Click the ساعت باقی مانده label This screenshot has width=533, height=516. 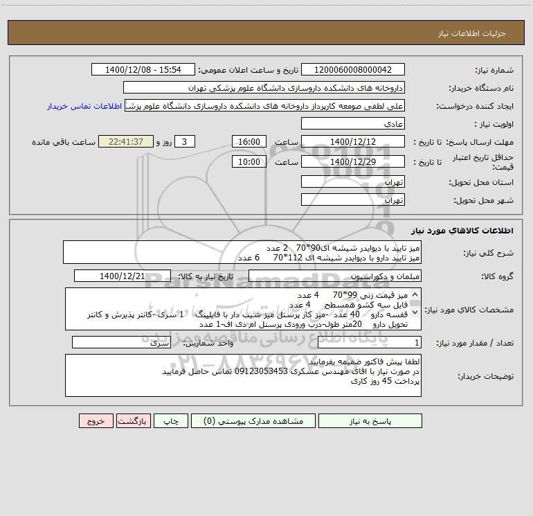click(x=64, y=142)
